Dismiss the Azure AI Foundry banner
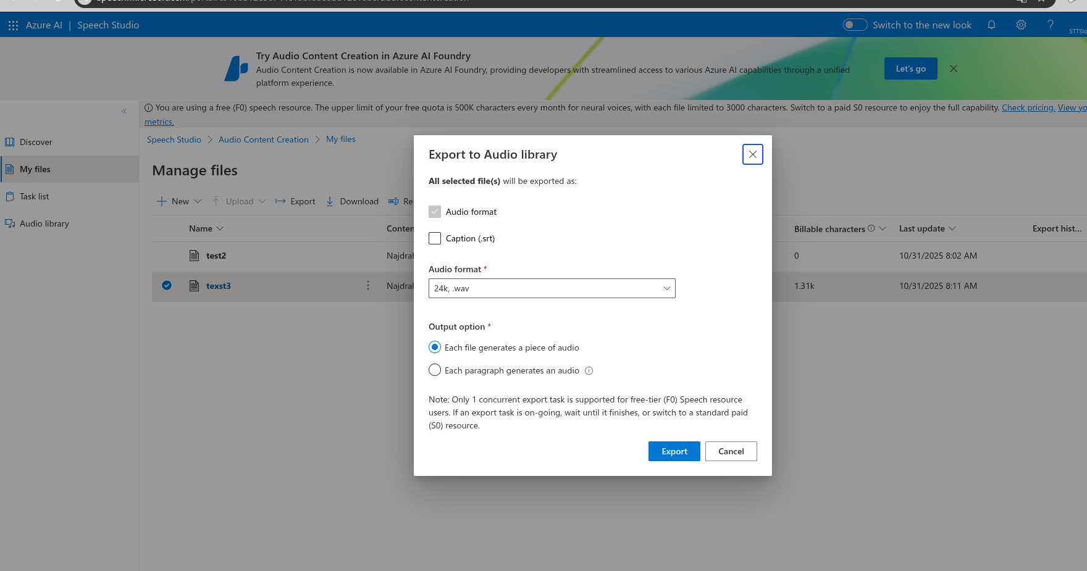This screenshot has width=1087, height=571. (954, 69)
